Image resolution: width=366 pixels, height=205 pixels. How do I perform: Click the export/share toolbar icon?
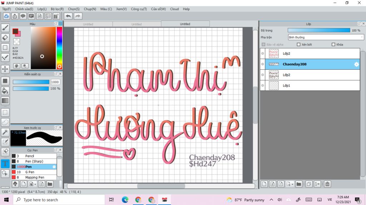tap(15, 16)
